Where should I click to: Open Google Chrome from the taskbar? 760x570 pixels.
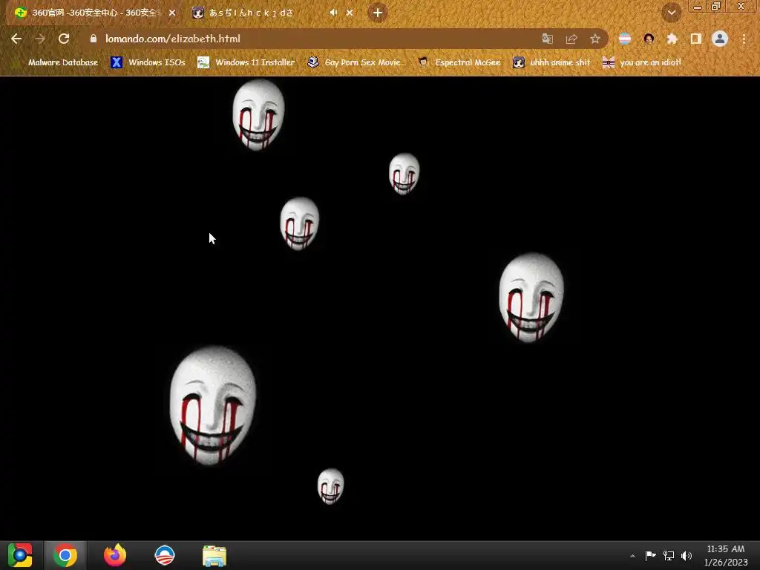[x=65, y=555]
